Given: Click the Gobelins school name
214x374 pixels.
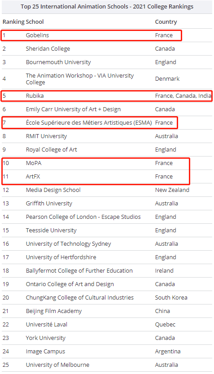Looking at the screenshot, I should coord(37,35).
